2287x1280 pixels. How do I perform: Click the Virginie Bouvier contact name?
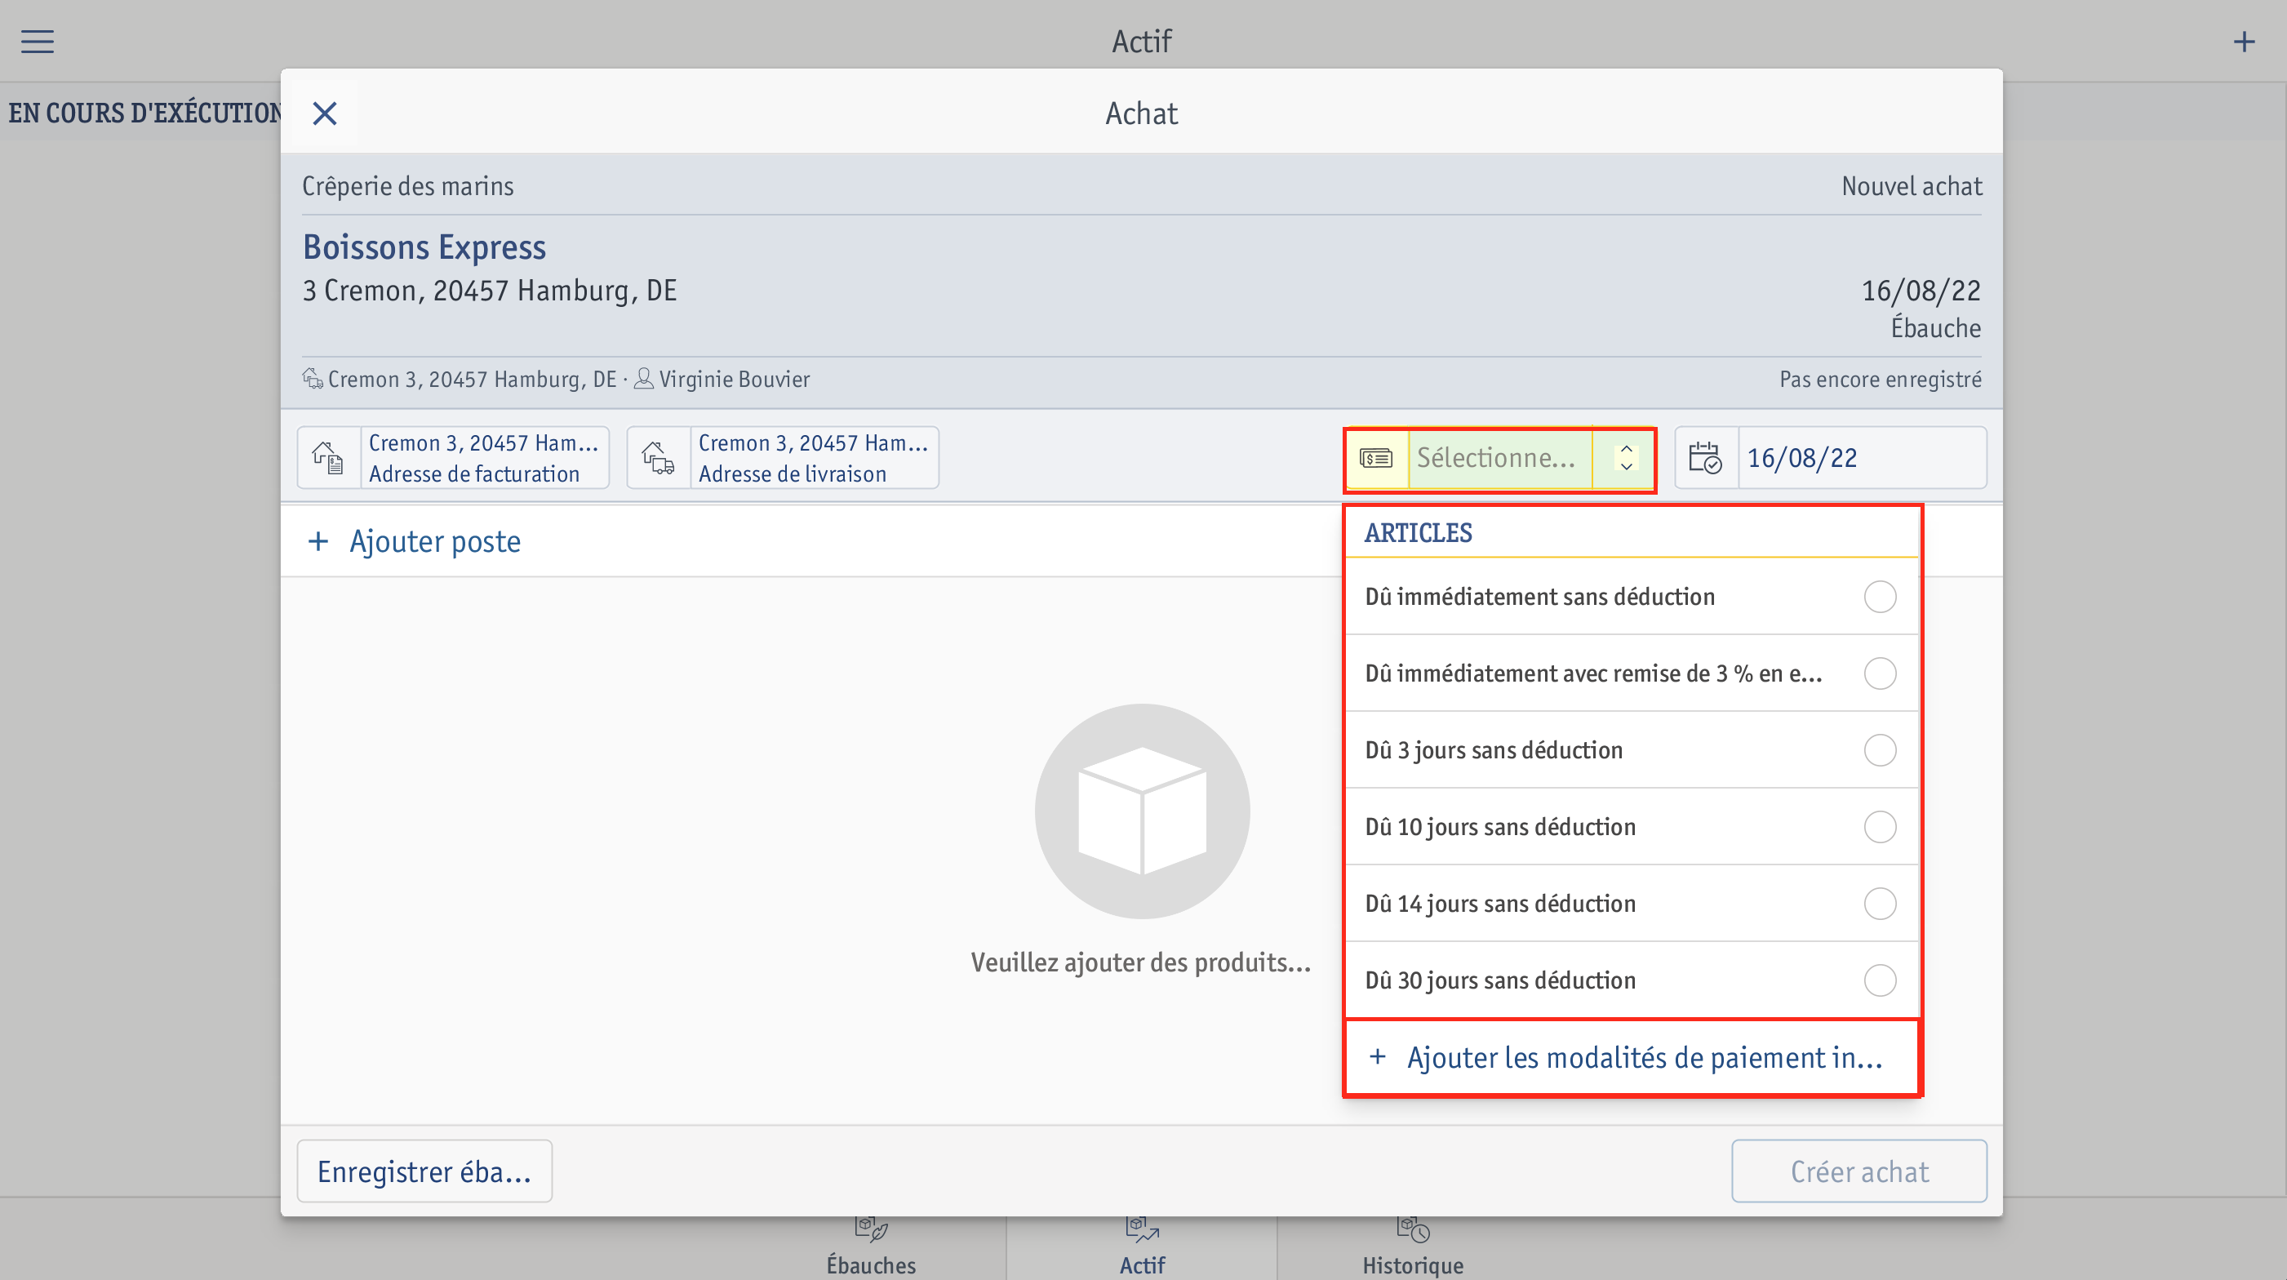coord(735,379)
